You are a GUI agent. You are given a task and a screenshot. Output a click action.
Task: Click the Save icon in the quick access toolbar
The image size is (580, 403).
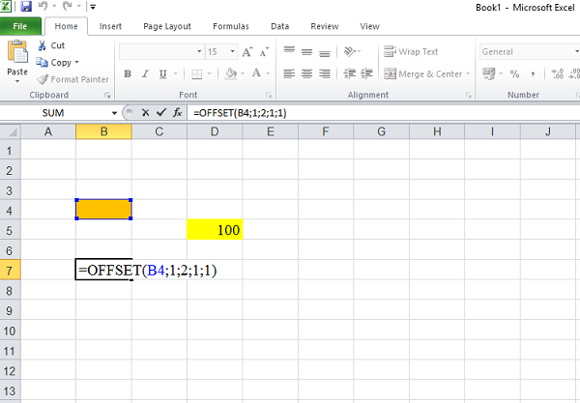pos(26,7)
